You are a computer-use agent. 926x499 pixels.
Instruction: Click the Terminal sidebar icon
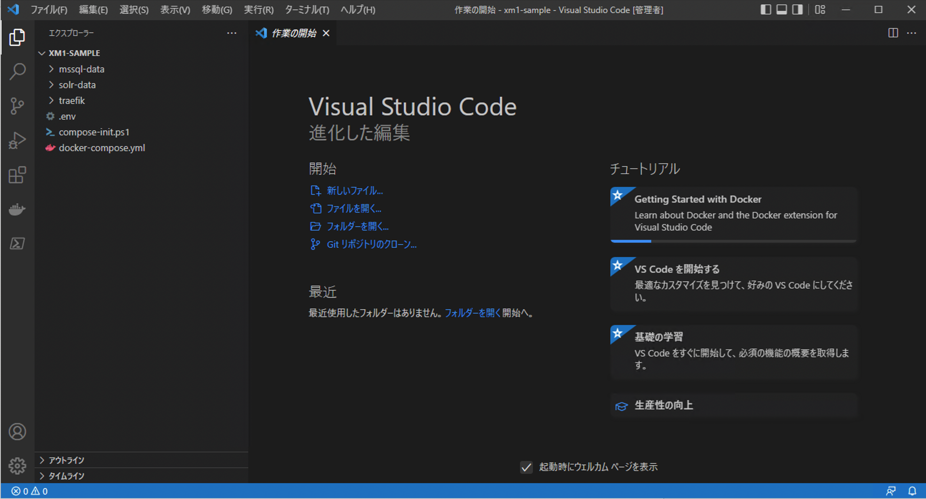click(16, 244)
